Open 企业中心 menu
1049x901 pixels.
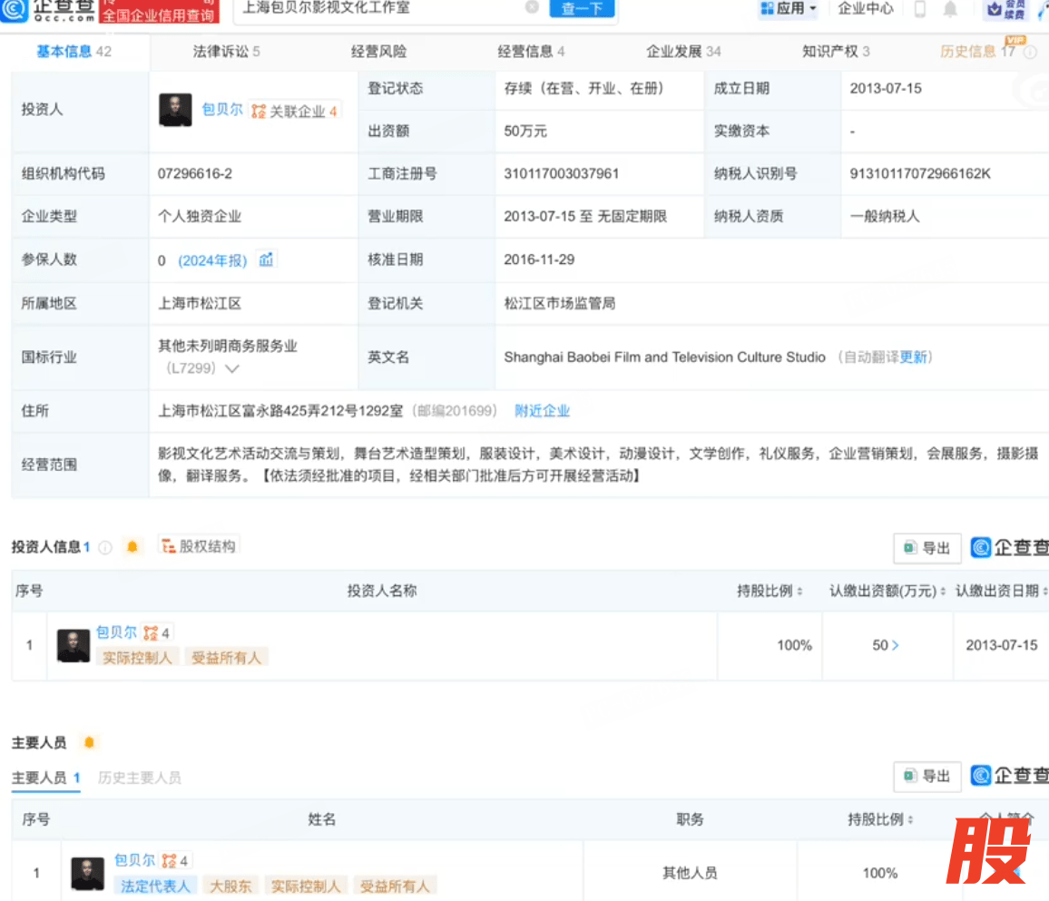tap(866, 9)
